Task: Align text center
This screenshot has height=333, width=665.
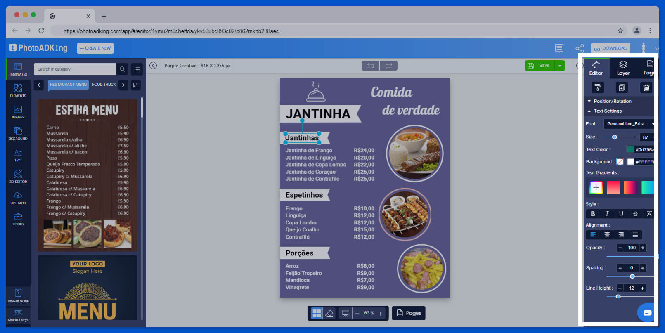Action: pyautogui.click(x=607, y=235)
